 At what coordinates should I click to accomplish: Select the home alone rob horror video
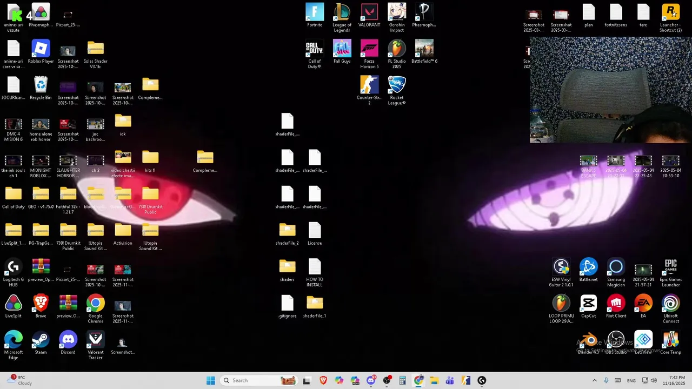pos(41,130)
